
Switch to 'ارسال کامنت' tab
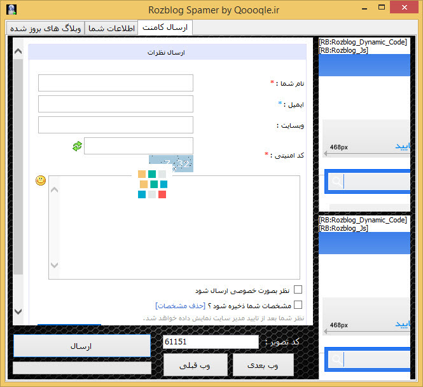click(165, 27)
